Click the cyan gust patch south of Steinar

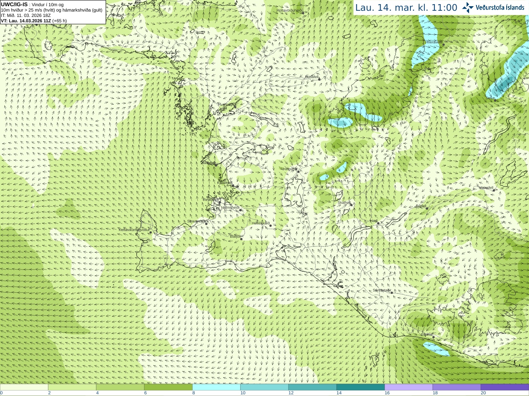[x=436, y=348]
